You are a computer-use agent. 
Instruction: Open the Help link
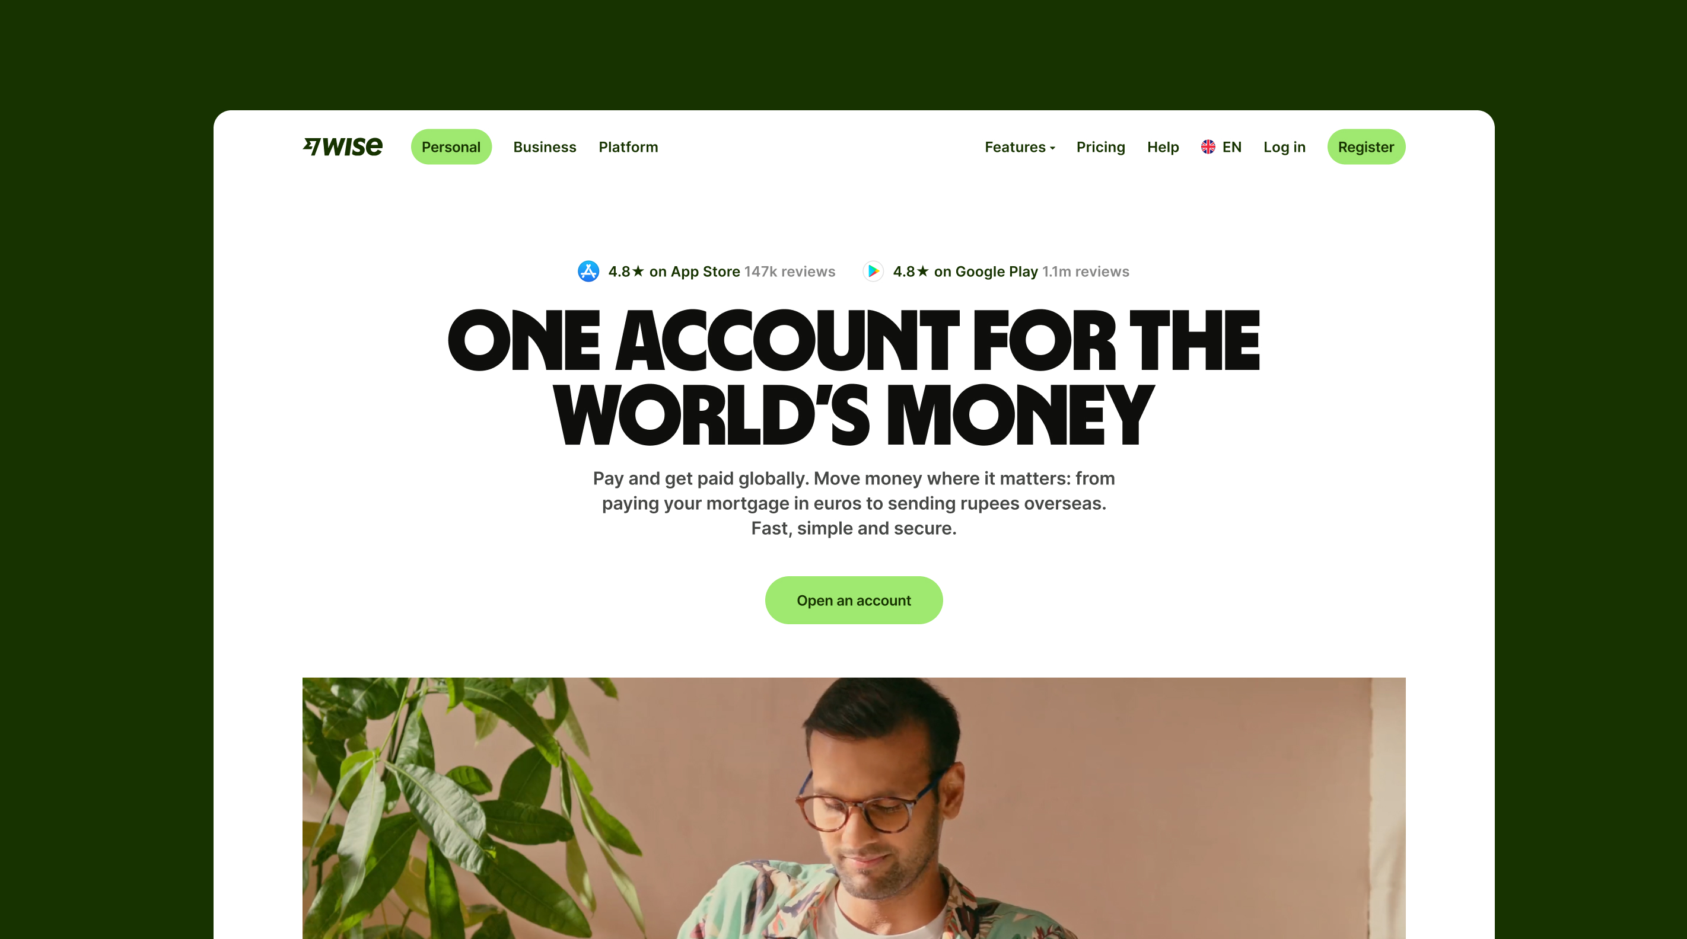pos(1163,146)
